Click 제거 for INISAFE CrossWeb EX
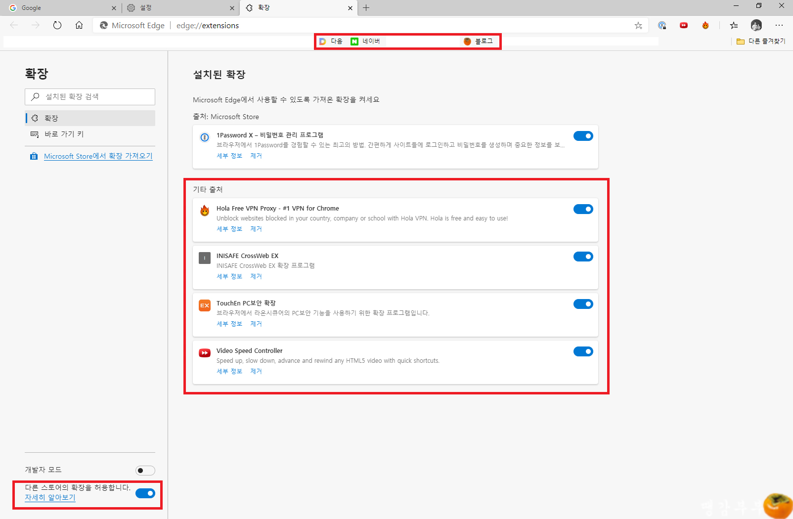Image resolution: width=793 pixels, height=519 pixels. coord(256,276)
